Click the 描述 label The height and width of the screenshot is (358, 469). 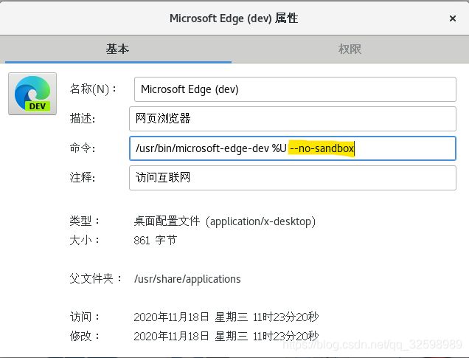click(x=83, y=119)
